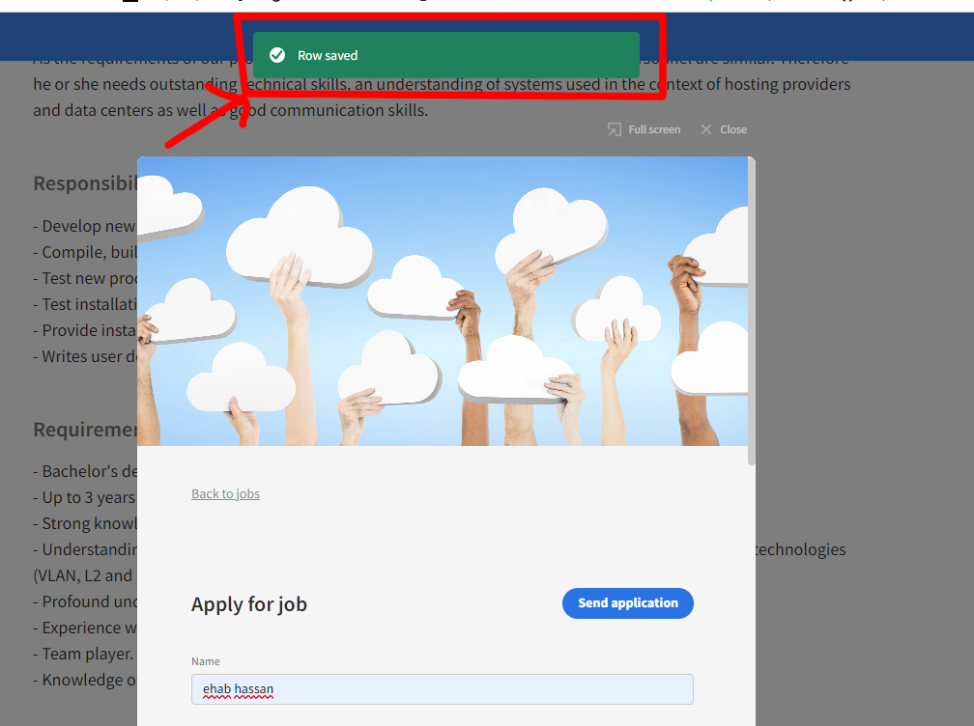
Task: Dismiss the preview via the Close control
Action: coord(723,128)
